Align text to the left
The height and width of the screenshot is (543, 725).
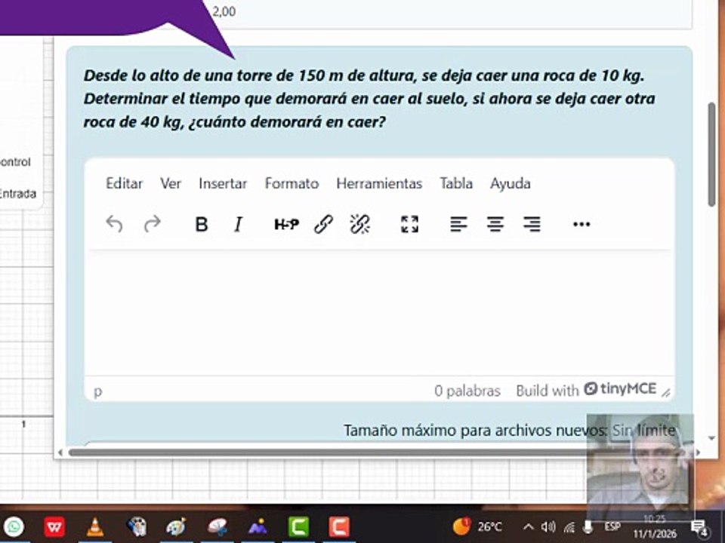[458, 225]
